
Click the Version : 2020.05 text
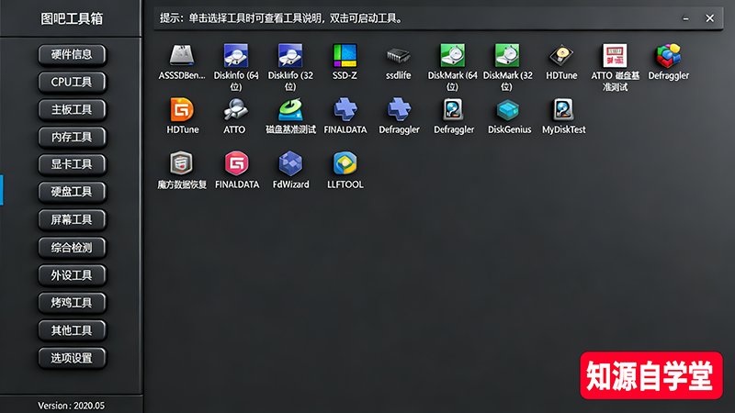(x=72, y=406)
